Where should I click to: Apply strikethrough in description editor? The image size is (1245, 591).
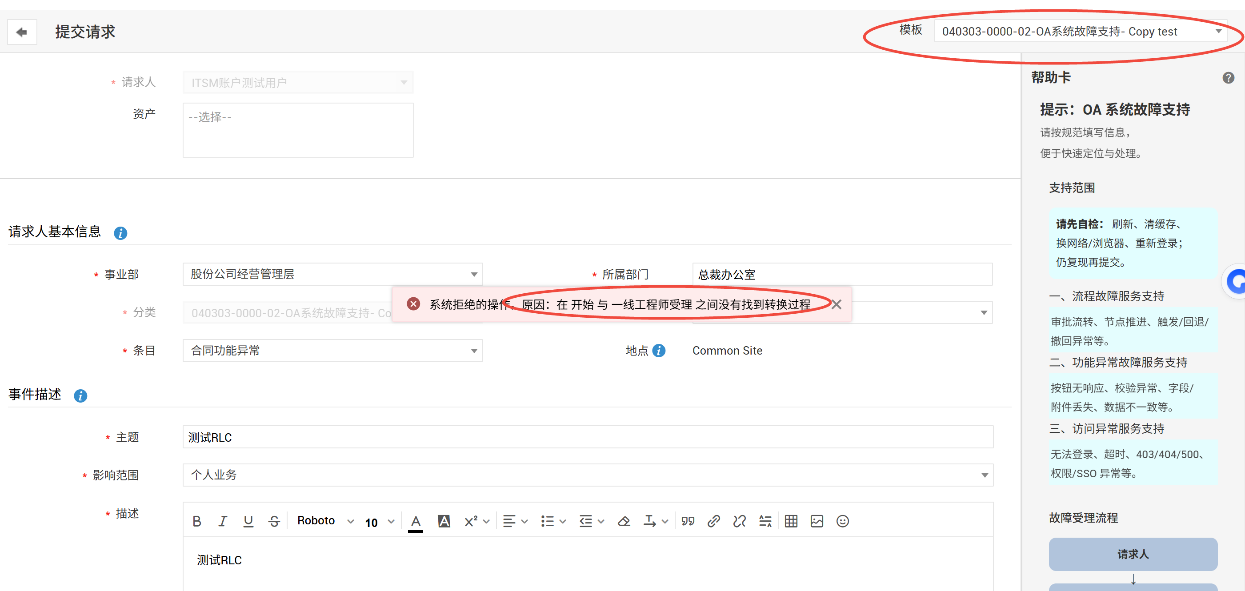[274, 521]
